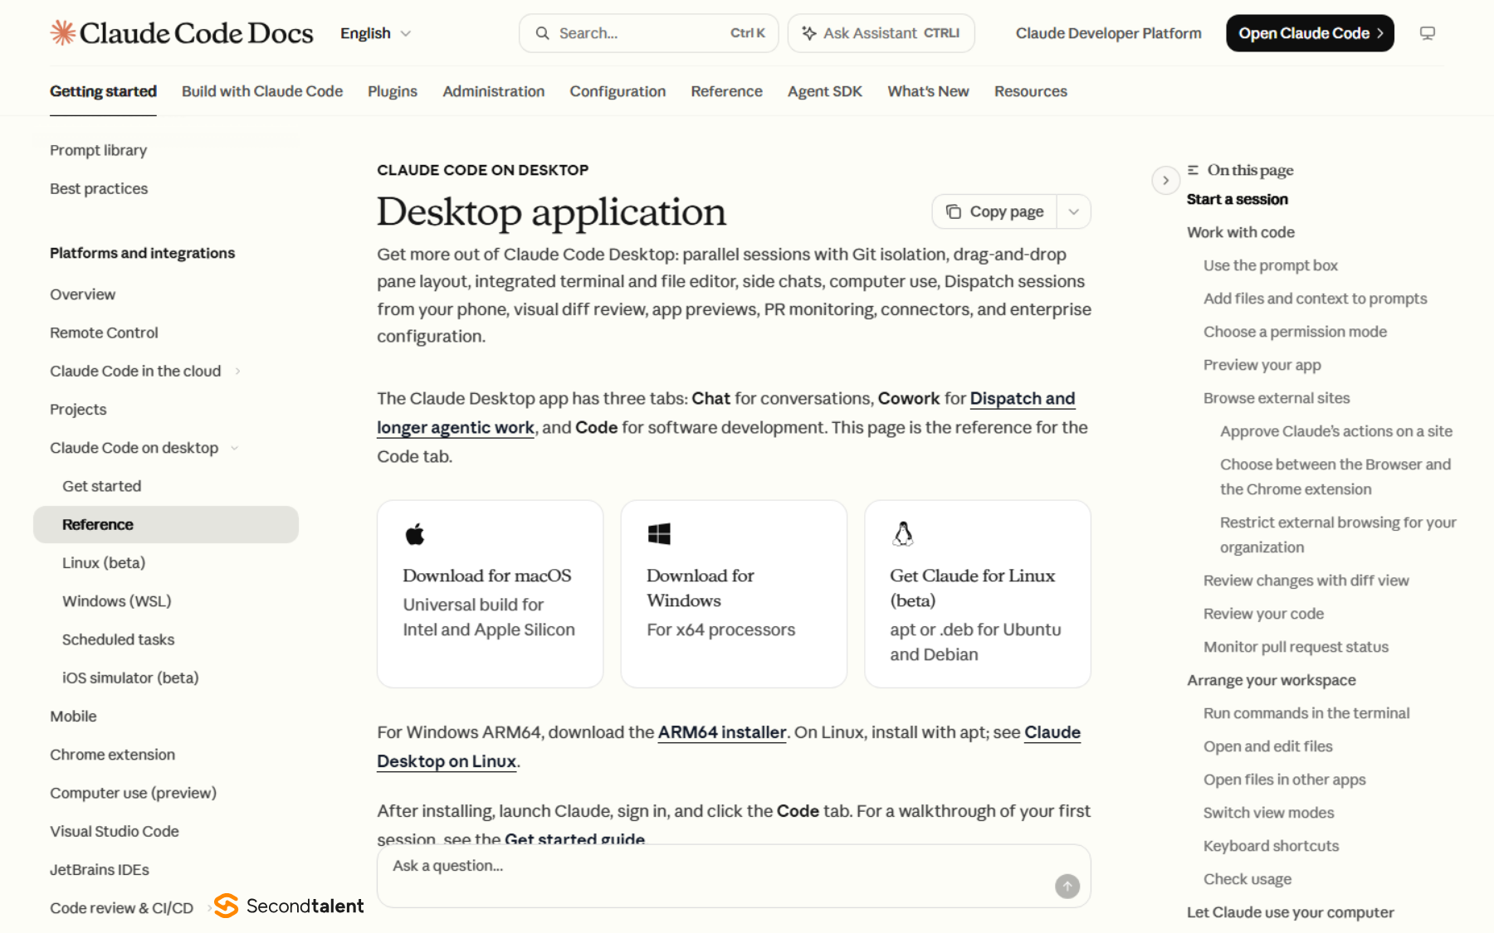Open the Download for Windows card

point(734,594)
